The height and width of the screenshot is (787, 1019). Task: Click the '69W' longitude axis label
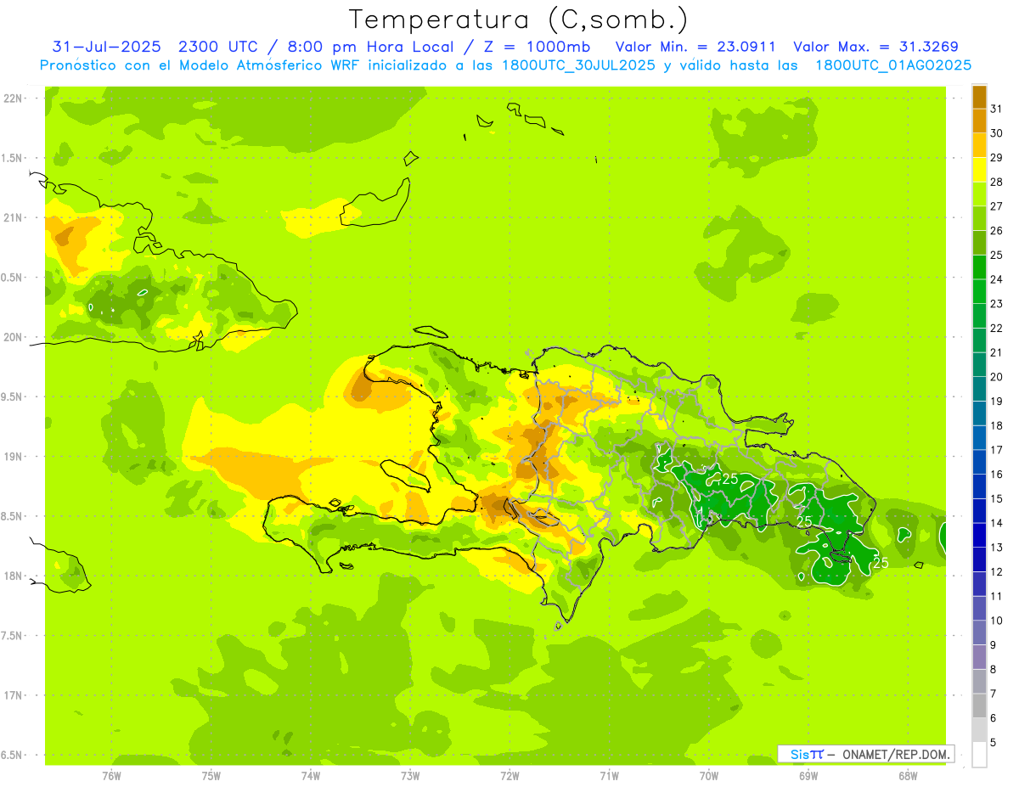[x=808, y=775]
